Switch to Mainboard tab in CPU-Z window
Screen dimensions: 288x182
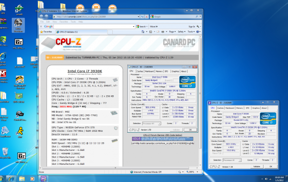(230, 108)
